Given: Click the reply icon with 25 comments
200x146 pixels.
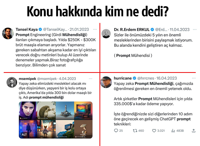Looking at the screenshot, I should click(x=116, y=131).
